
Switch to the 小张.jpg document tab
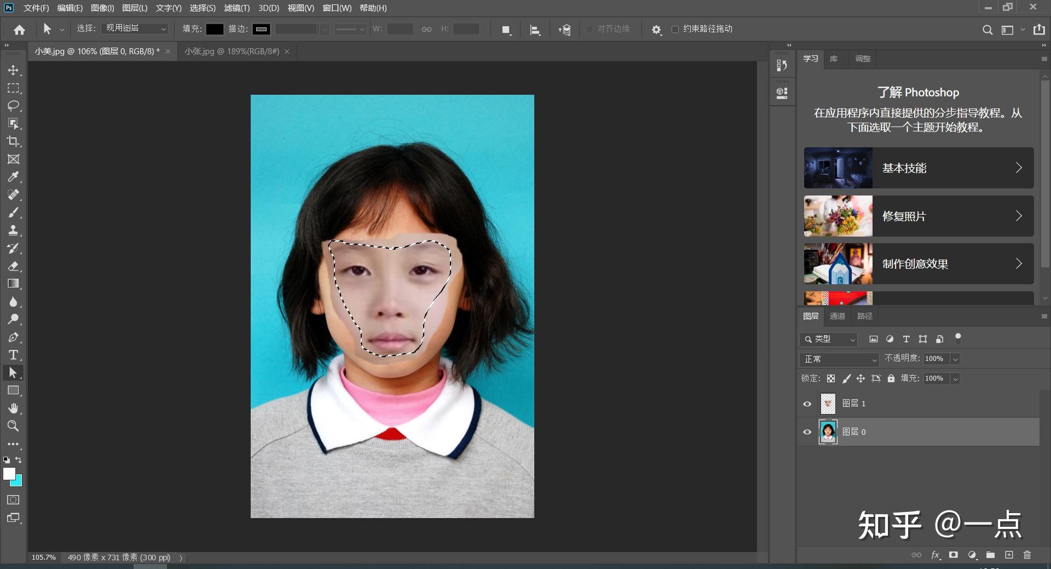coord(232,51)
